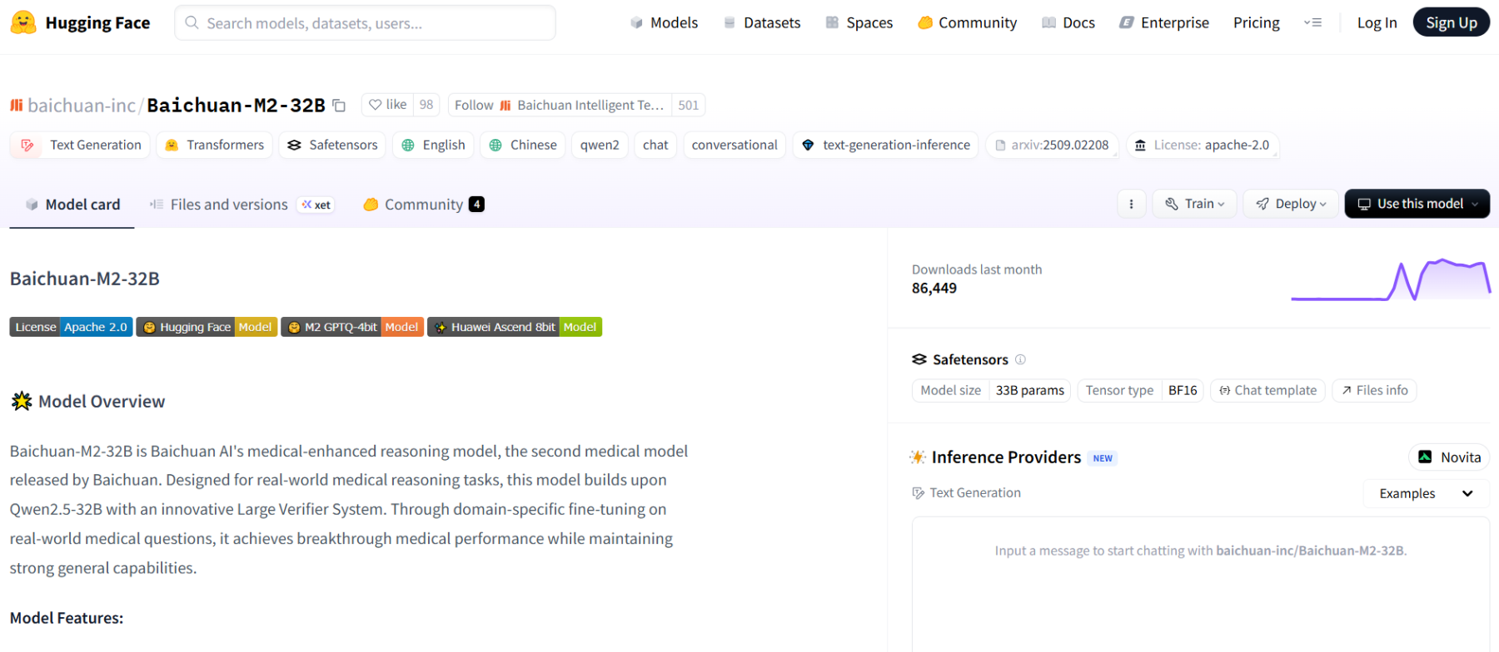Open the expanded navigation menu icon
The height and width of the screenshot is (652, 1499).
(x=1312, y=22)
